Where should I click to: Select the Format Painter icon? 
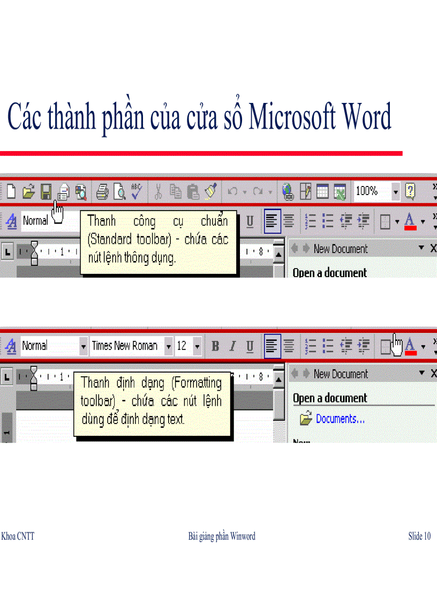tap(210, 191)
